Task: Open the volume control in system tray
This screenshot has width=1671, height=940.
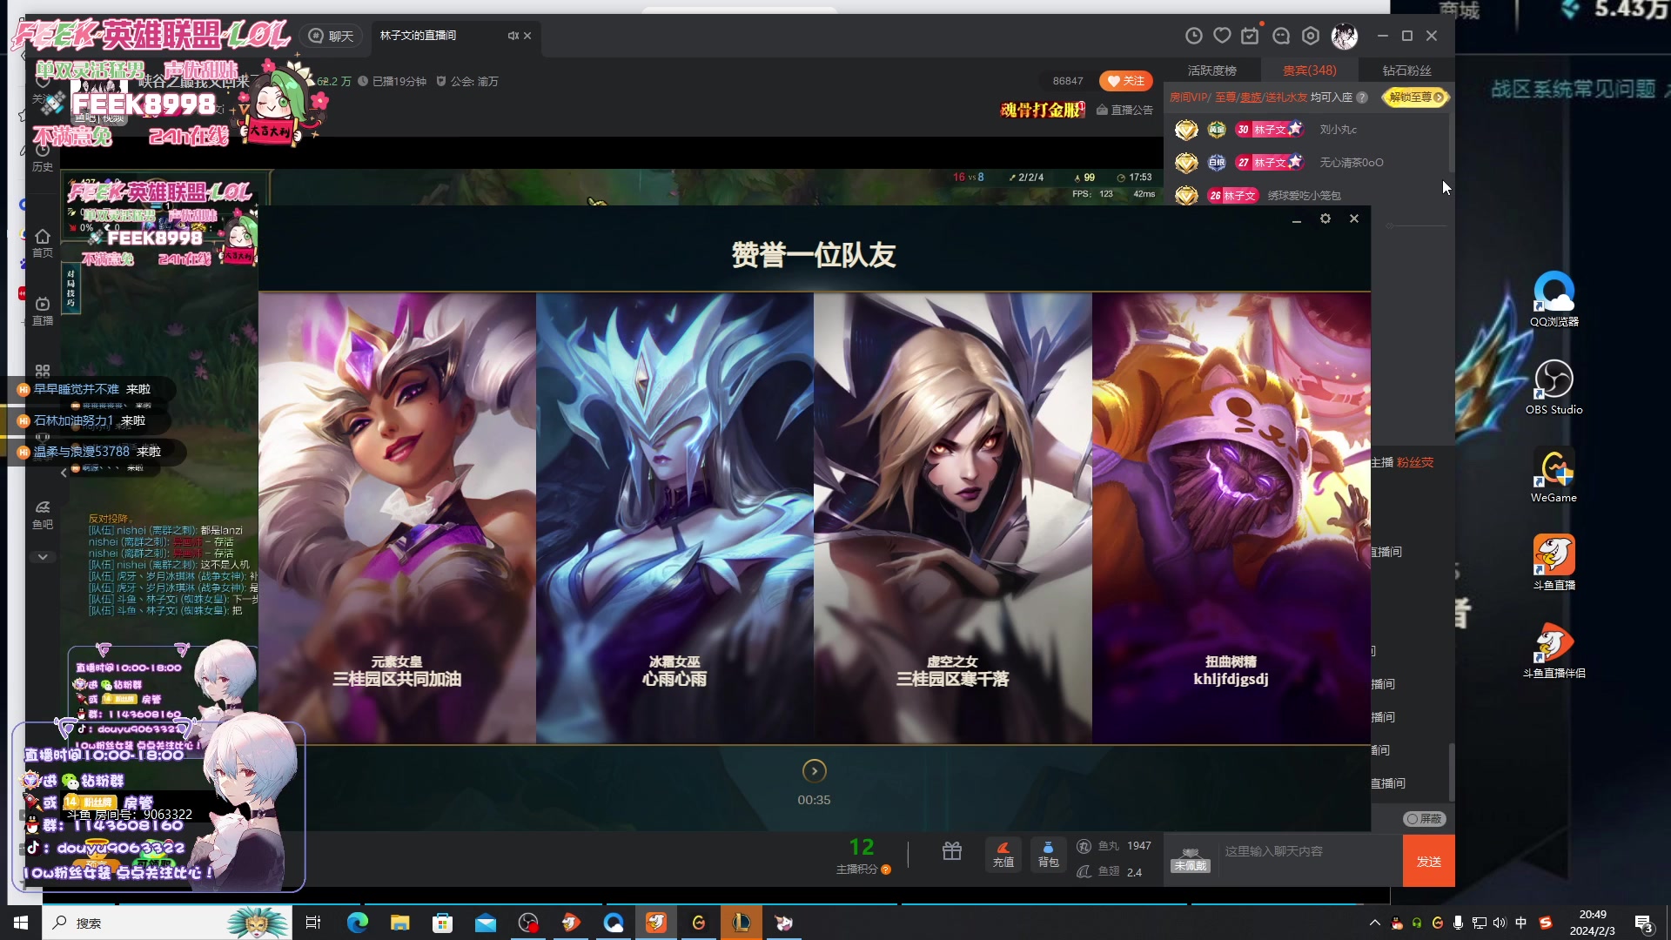Action: pyautogui.click(x=1499, y=923)
